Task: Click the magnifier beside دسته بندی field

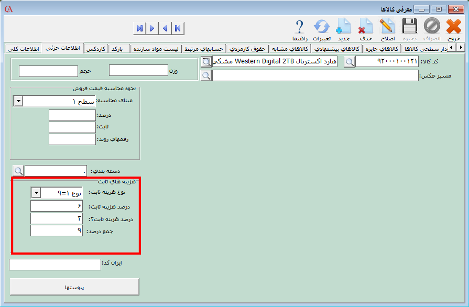Action: [18, 171]
